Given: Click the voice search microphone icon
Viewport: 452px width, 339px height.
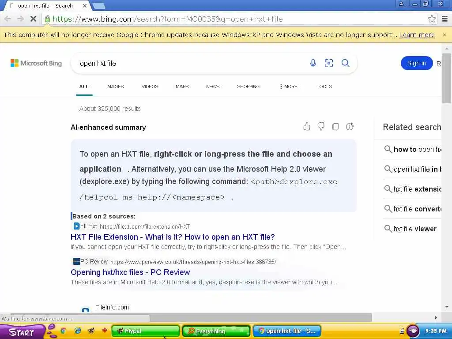Looking at the screenshot, I should click(313, 63).
